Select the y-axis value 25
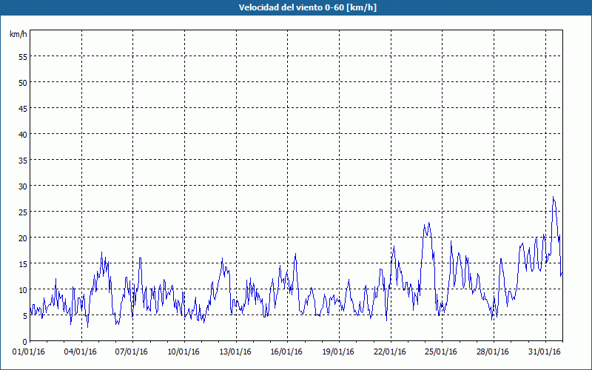Image resolution: width=592 pixels, height=370 pixels. click(23, 212)
